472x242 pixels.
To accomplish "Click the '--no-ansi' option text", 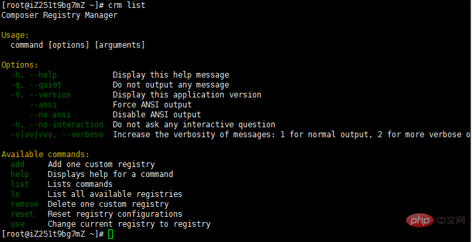I will click(x=50, y=115).
